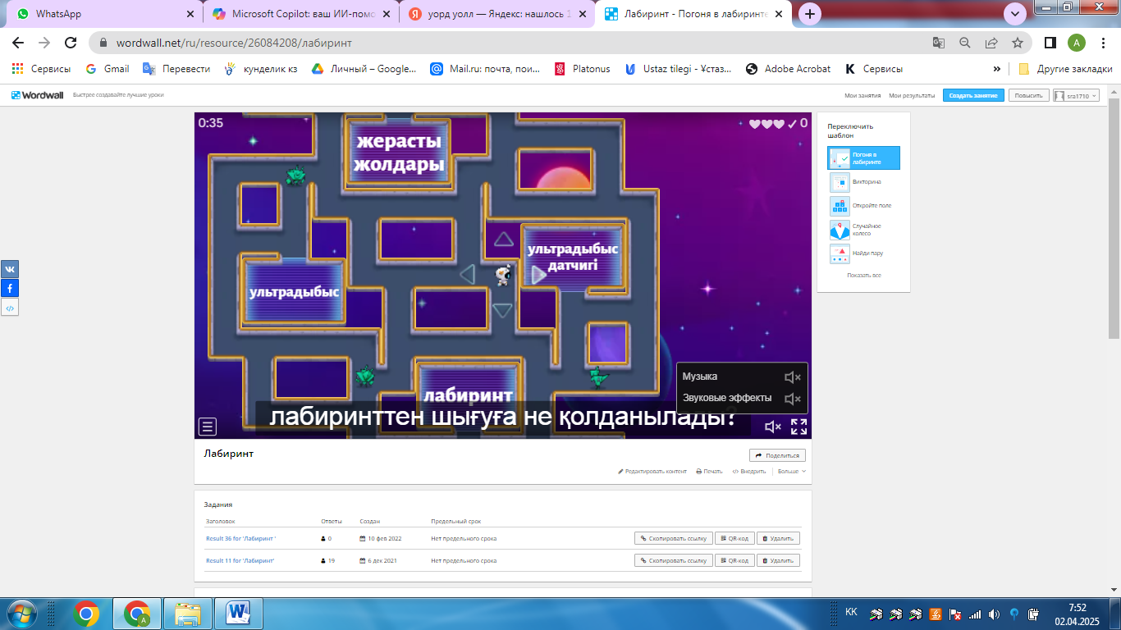Click the right arrow control in maze
This screenshot has height=630, width=1121.
click(x=538, y=274)
